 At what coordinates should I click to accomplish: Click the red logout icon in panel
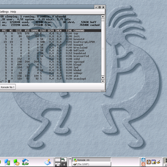[143, 164]
